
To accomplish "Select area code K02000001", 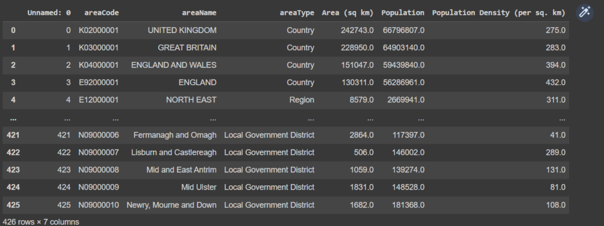I will 99,31.
